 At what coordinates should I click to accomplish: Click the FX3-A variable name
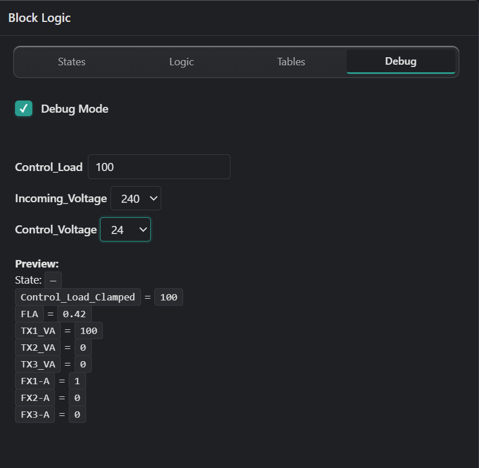coord(35,414)
